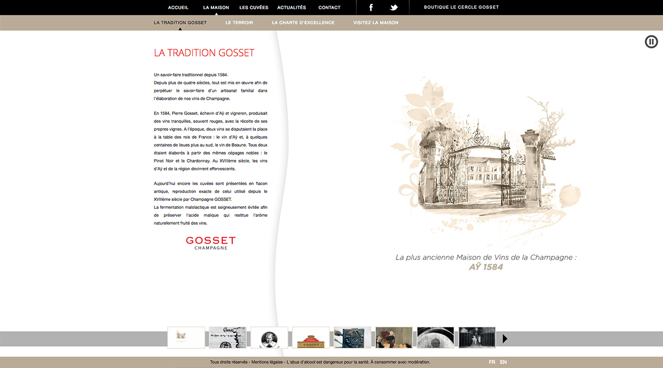The image size is (663, 368).
Task: Select the gate sketch thumbnail
Action: pyautogui.click(x=186, y=337)
